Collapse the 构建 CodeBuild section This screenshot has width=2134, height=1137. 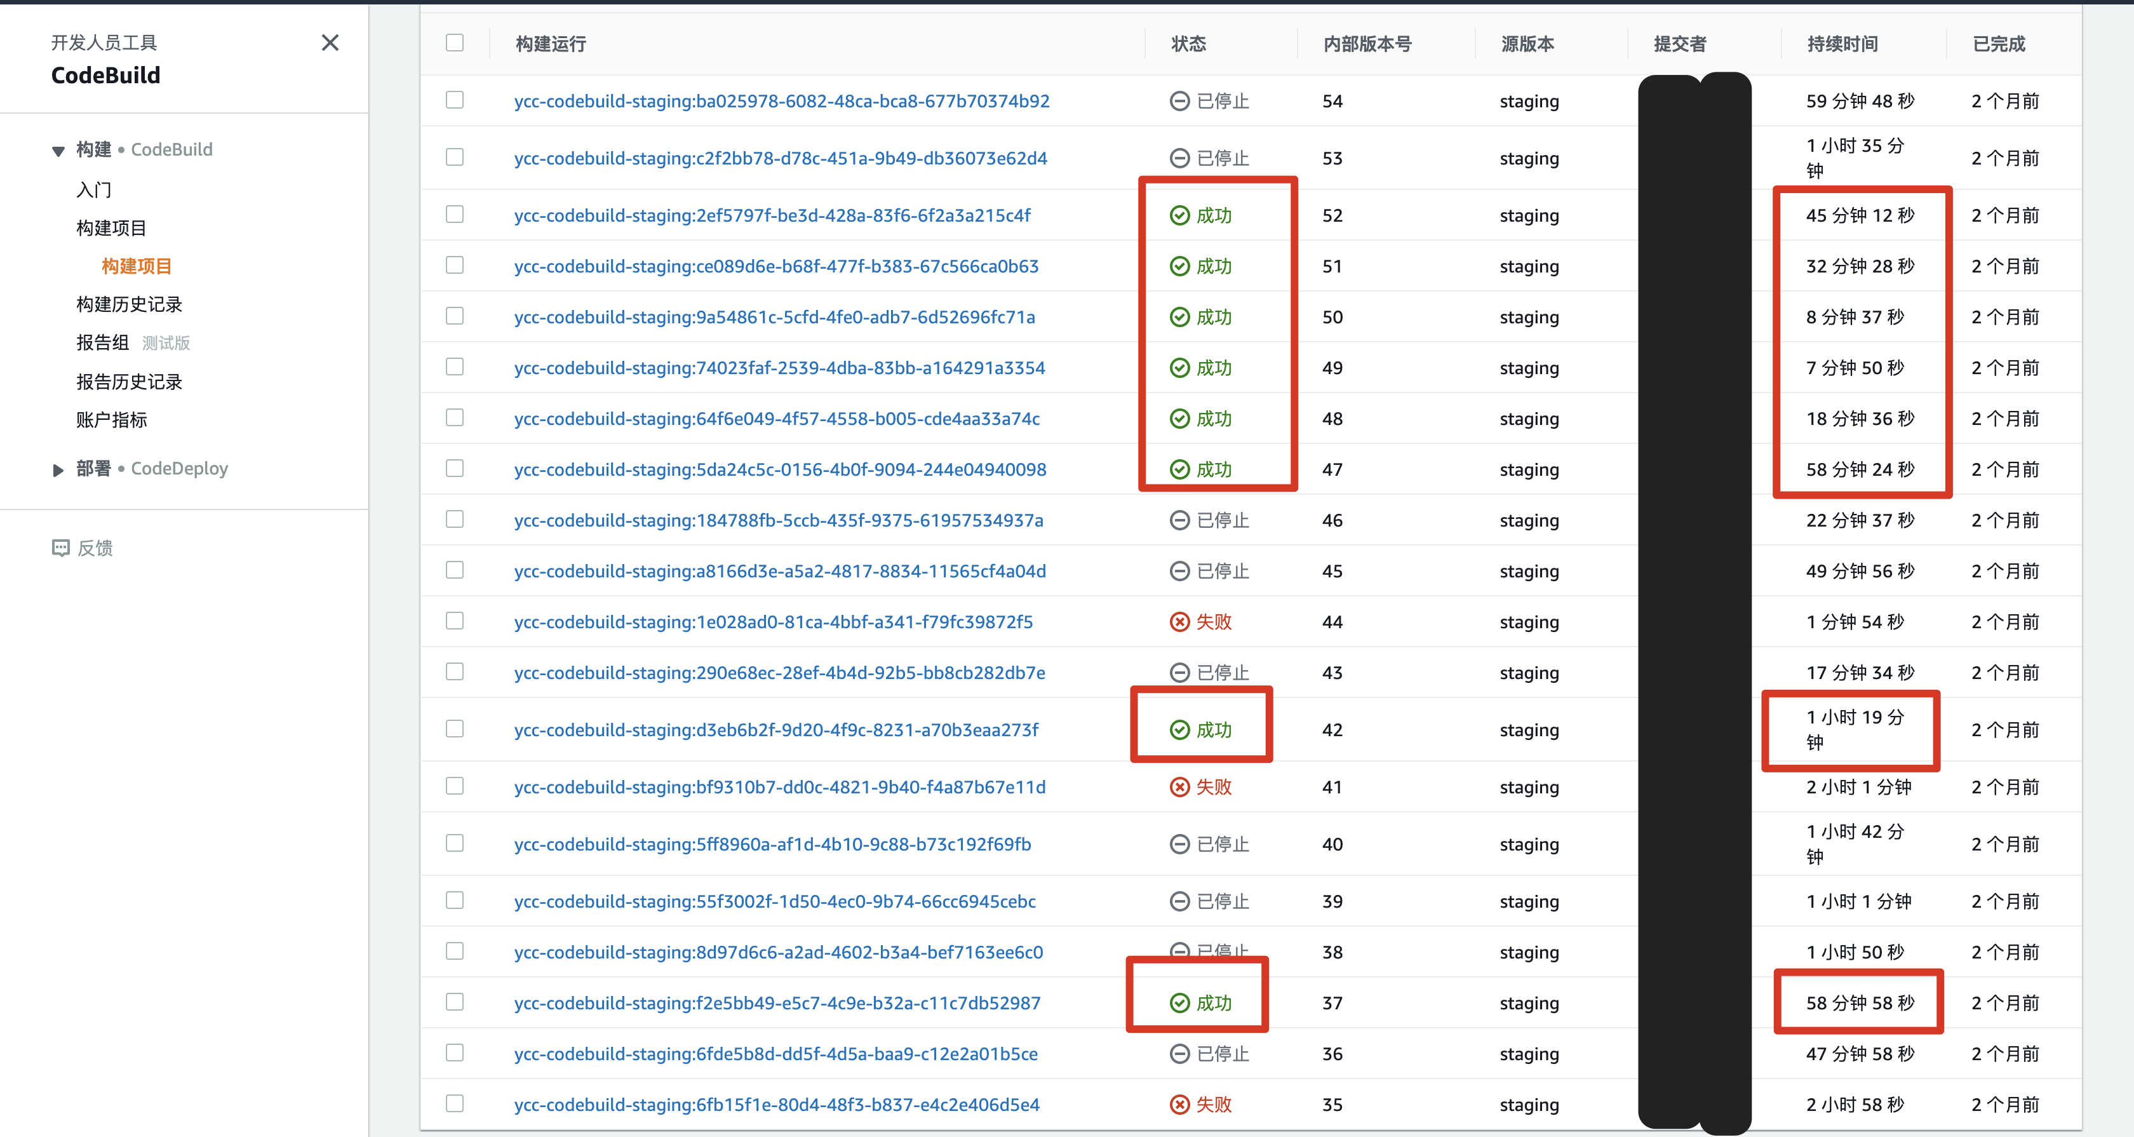(58, 151)
